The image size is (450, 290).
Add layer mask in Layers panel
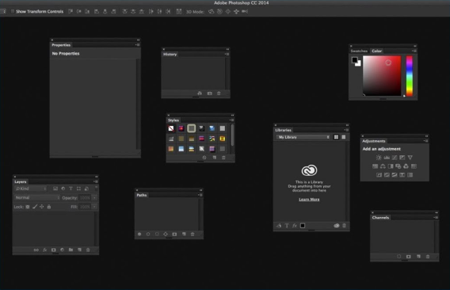click(x=54, y=250)
